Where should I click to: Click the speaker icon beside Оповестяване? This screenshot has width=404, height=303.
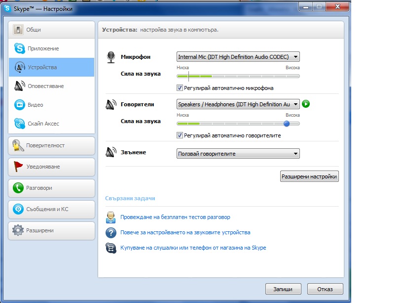(20, 86)
